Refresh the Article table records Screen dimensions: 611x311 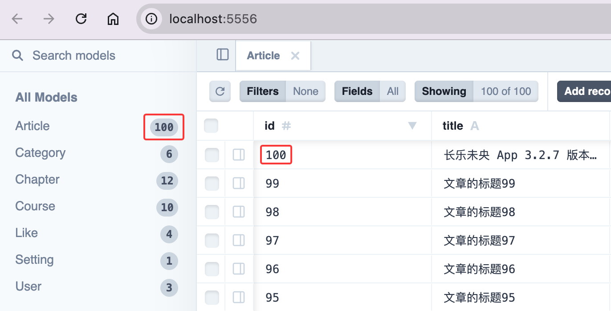[x=220, y=91]
